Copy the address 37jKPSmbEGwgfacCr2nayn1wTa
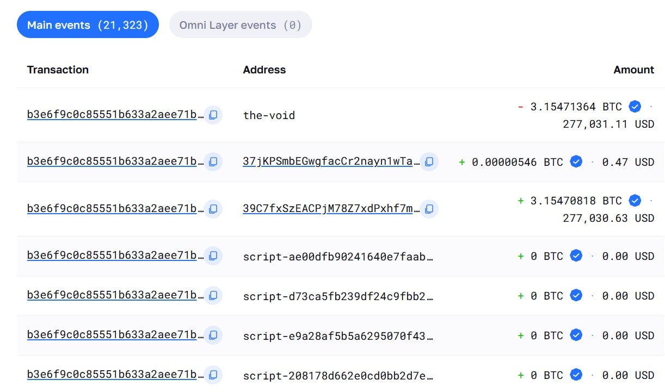Image resolution: width=665 pixels, height=392 pixels. point(428,162)
